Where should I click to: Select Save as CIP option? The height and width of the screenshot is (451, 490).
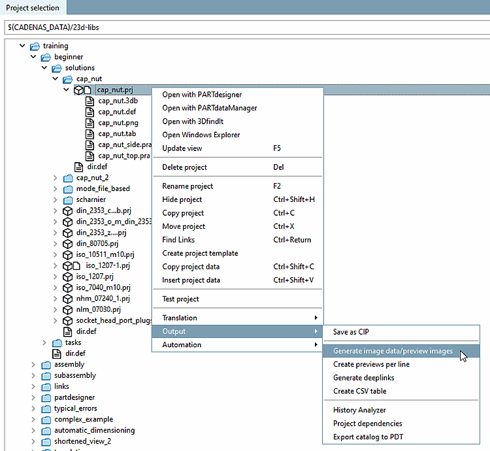click(351, 332)
